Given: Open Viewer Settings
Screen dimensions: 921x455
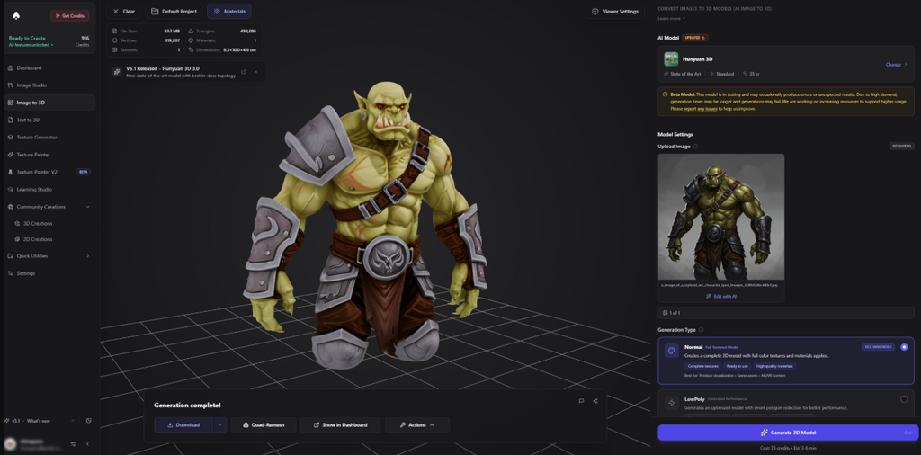Looking at the screenshot, I should pos(615,11).
